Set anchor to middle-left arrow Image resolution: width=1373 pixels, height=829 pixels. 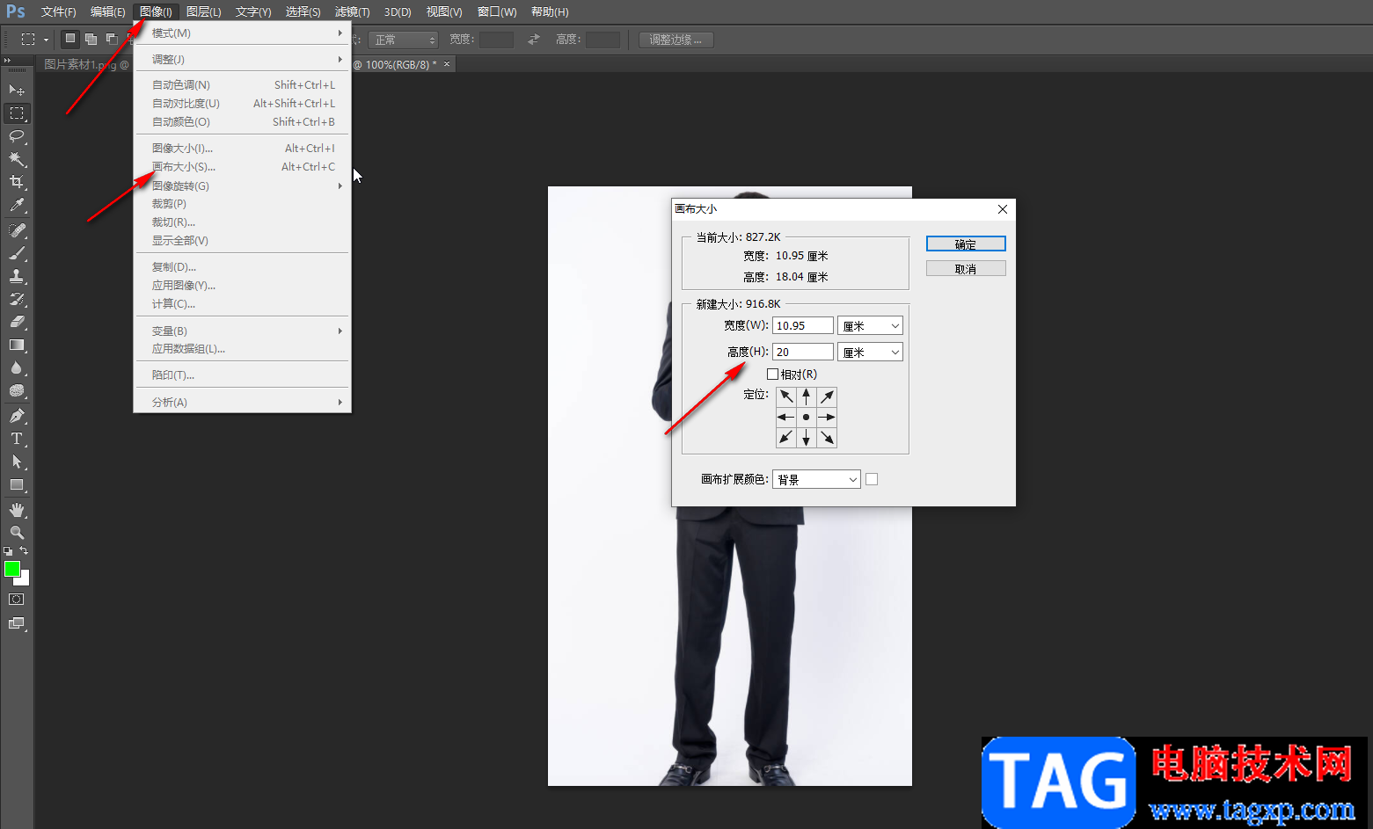(x=786, y=417)
